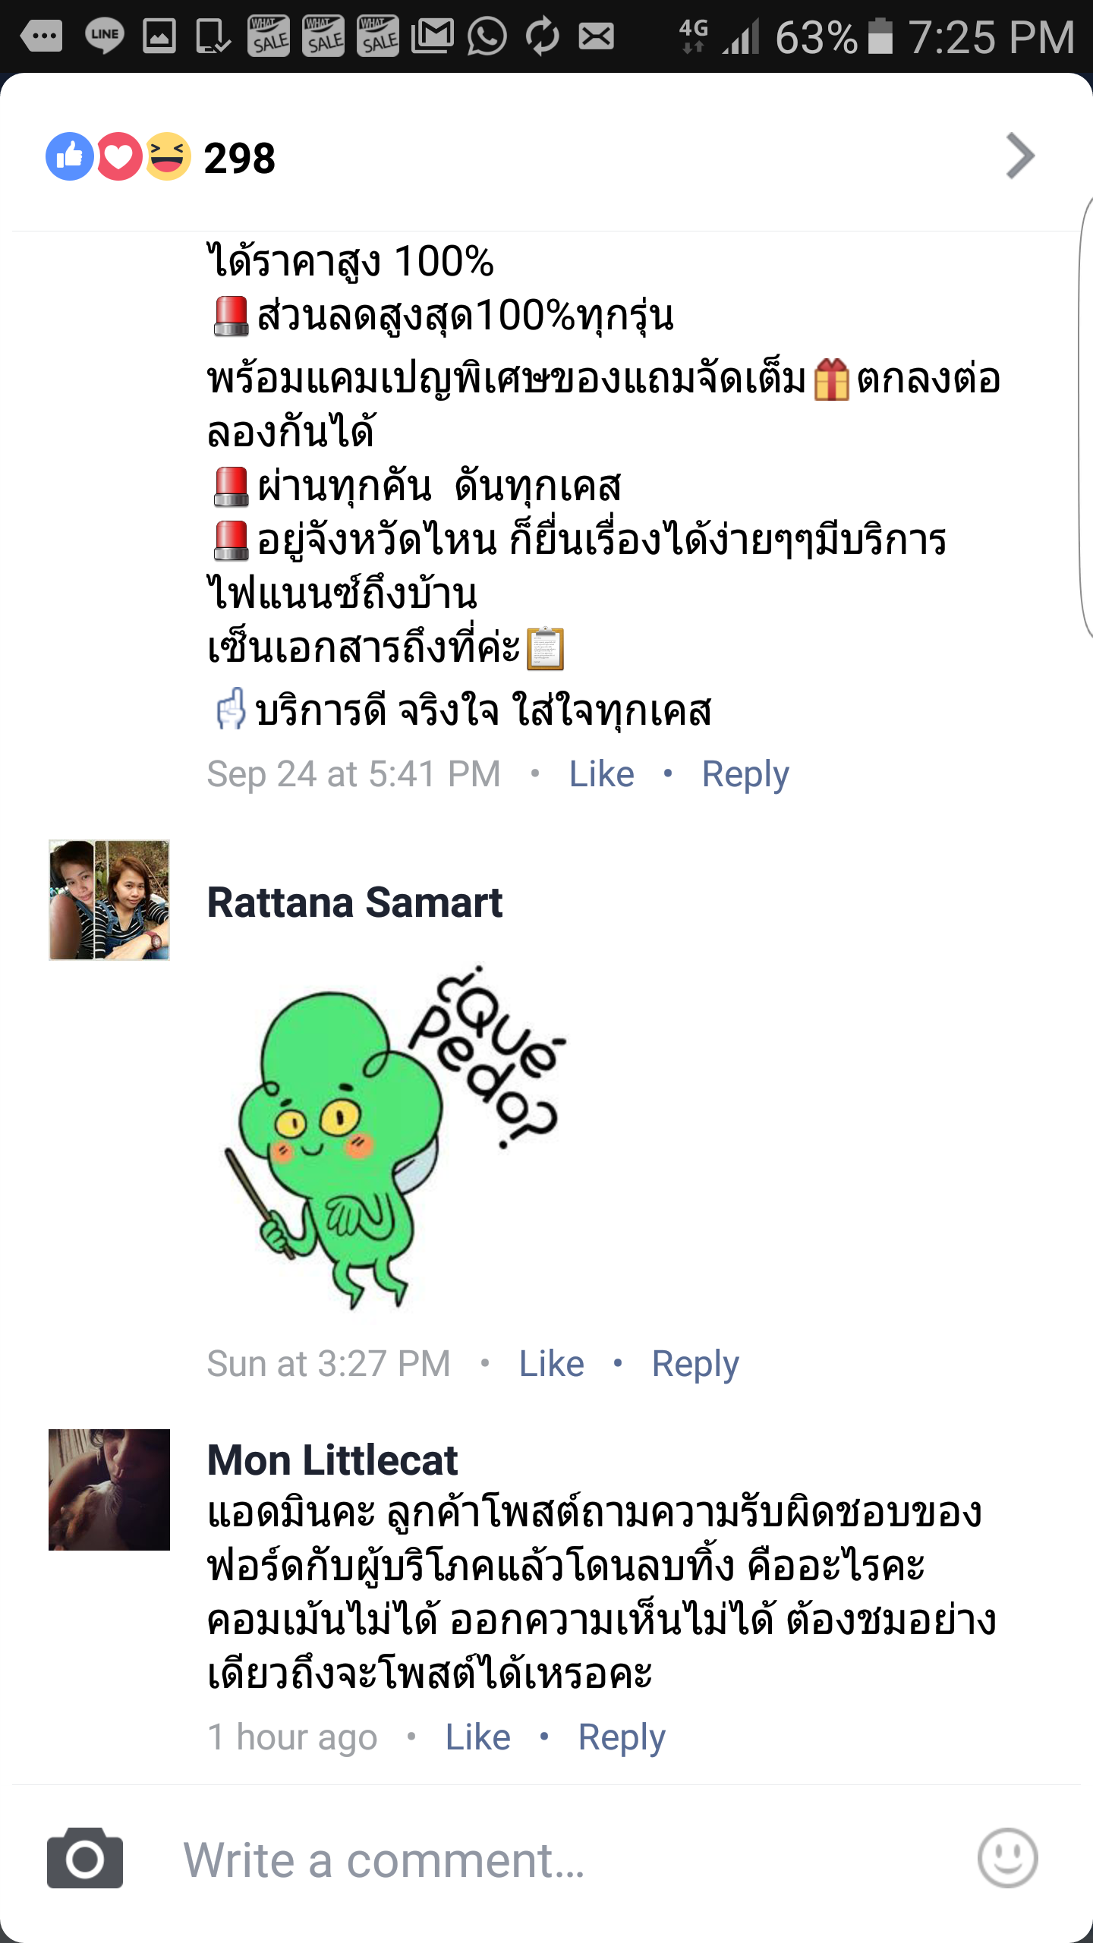Click the blue thumbs-up reaction icon
The width and height of the screenshot is (1093, 1943).
(x=70, y=156)
